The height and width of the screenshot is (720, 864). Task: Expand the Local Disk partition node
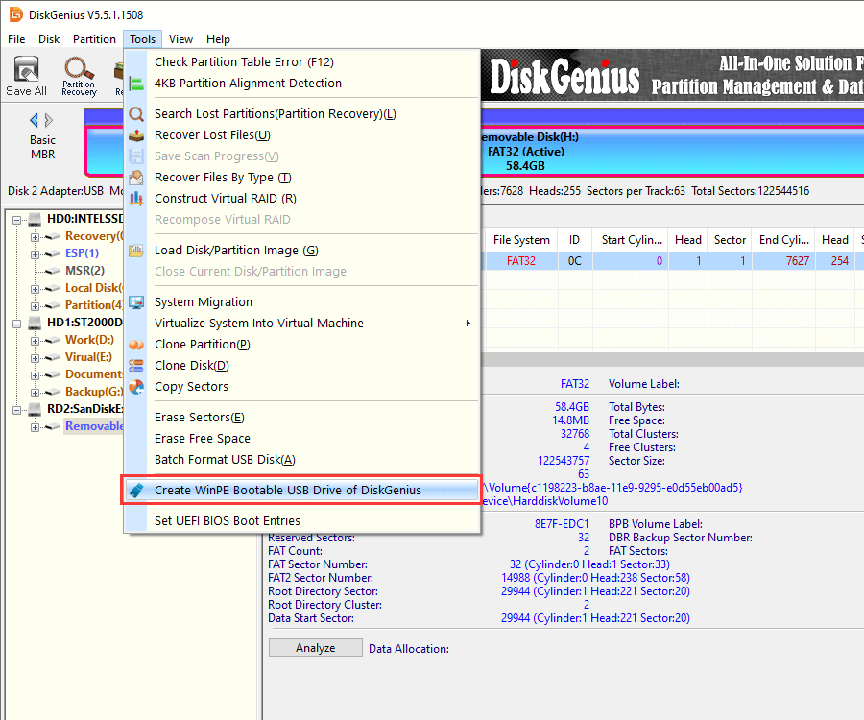point(35,289)
